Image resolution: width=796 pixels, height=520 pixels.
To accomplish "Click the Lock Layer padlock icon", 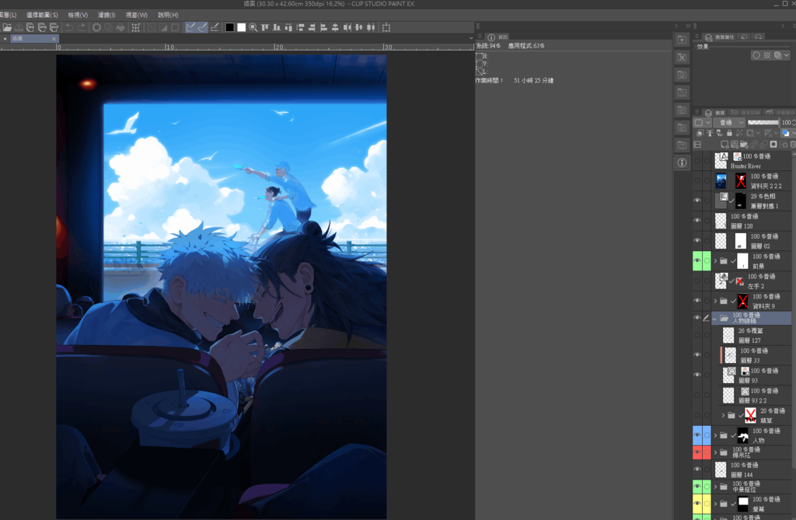I will [x=729, y=133].
